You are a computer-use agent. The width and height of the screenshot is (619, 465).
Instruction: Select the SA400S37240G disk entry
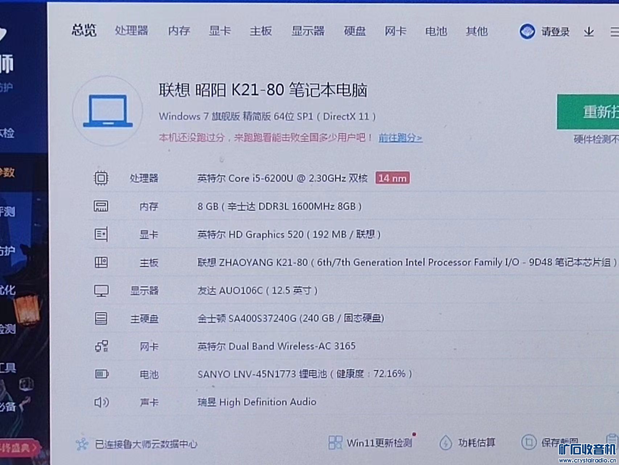pos(291,318)
